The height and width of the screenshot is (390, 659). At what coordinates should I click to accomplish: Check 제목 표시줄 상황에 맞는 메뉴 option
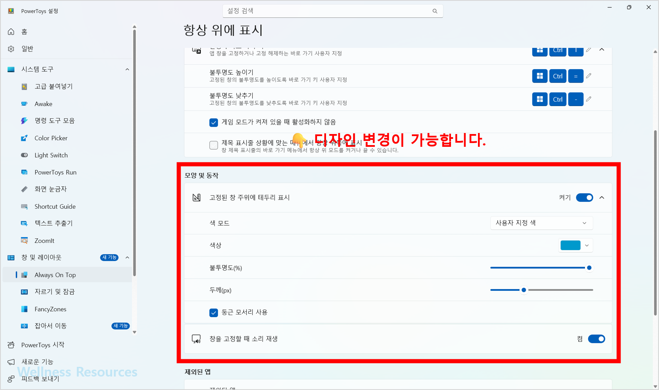point(214,145)
